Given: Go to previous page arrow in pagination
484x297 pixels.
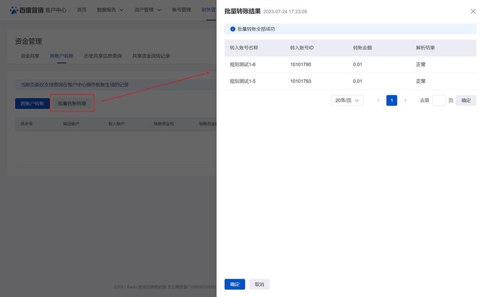Looking at the screenshot, I should click(x=378, y=100).
